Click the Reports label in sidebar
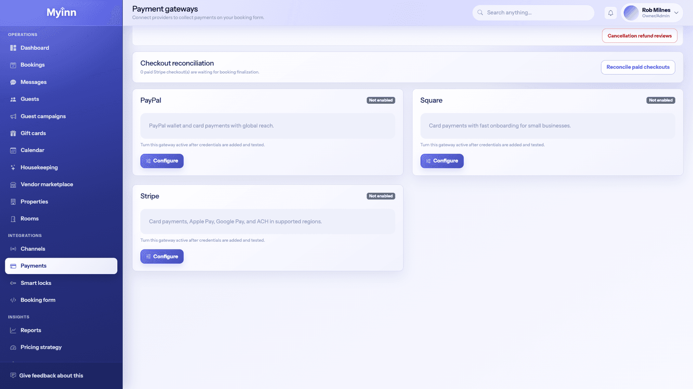 click(31, 330)
